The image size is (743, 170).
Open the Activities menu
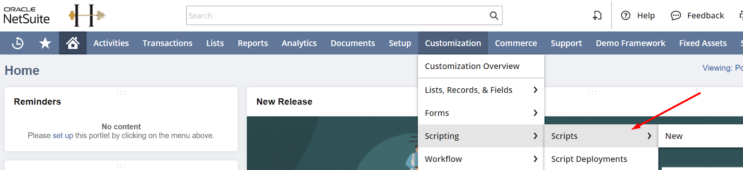(111, 43)
